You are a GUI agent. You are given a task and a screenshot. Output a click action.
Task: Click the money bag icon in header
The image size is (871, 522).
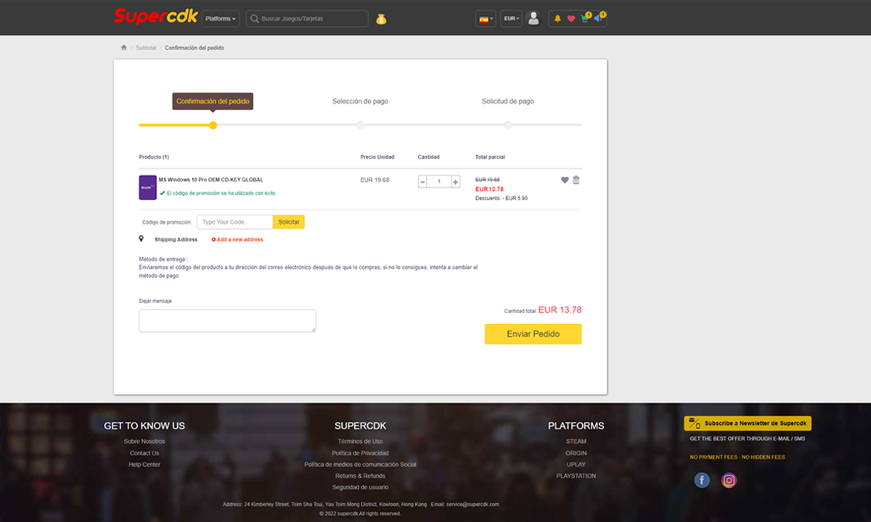click(381, 19)
